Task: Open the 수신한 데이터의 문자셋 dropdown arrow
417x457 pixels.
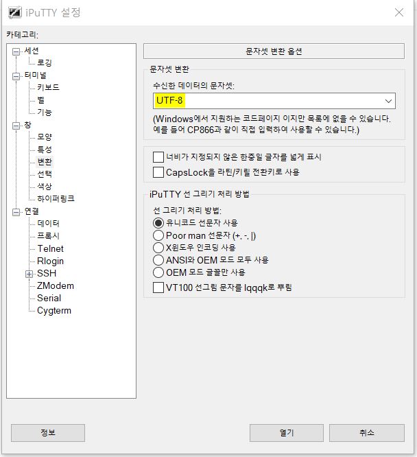Action: (388, 101)
